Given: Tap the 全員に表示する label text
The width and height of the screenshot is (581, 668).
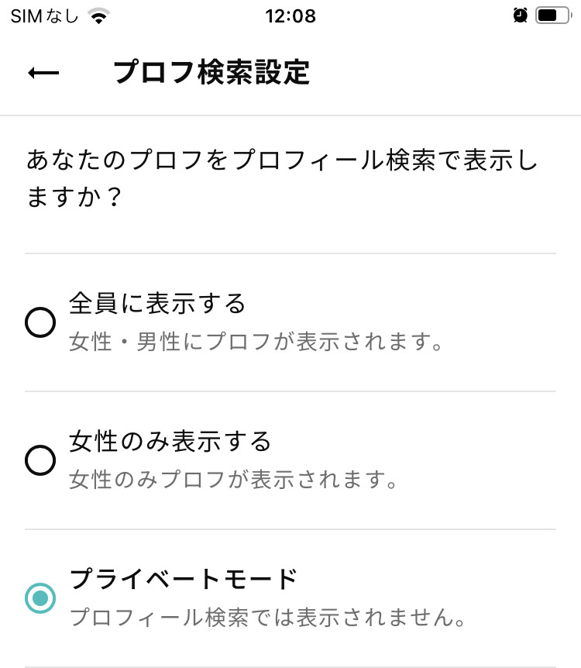Looking at the screenshot, I should pyautogui.click(x=157, y=303).
